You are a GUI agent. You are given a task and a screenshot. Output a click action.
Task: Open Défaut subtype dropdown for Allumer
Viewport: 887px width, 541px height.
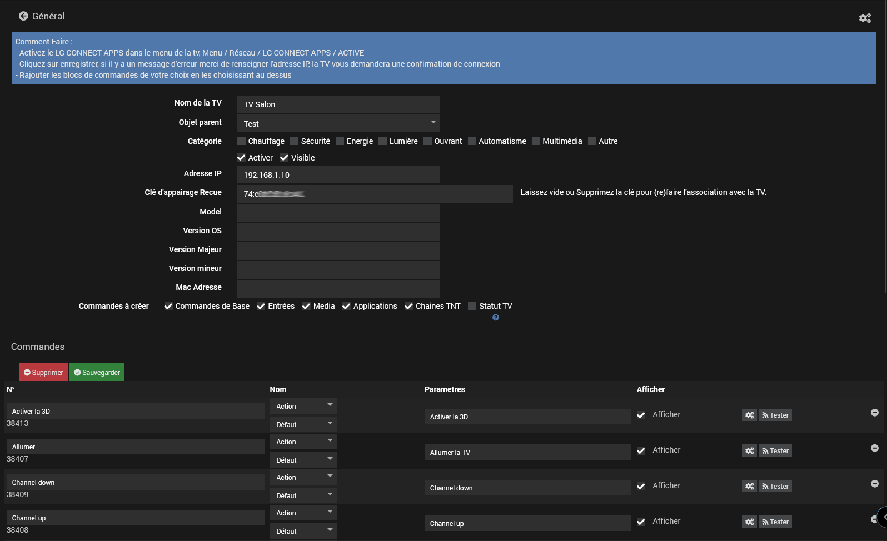coord(303,460)
